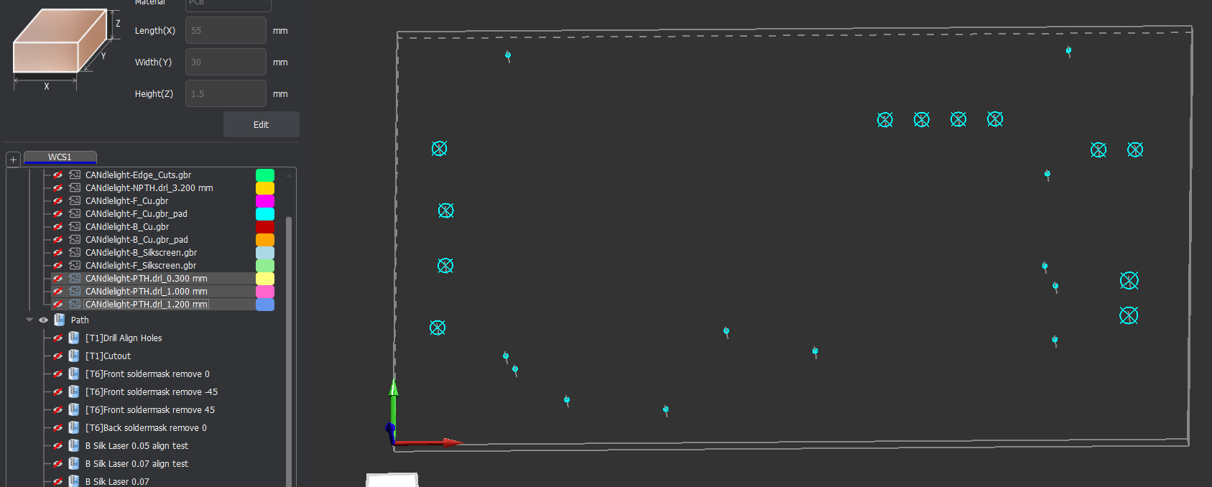The width and height of the screenshot is (1212, 487).
Task: Click the Back soldermask remove 0 toolpath icon
Action: click(x=74, y=427)
